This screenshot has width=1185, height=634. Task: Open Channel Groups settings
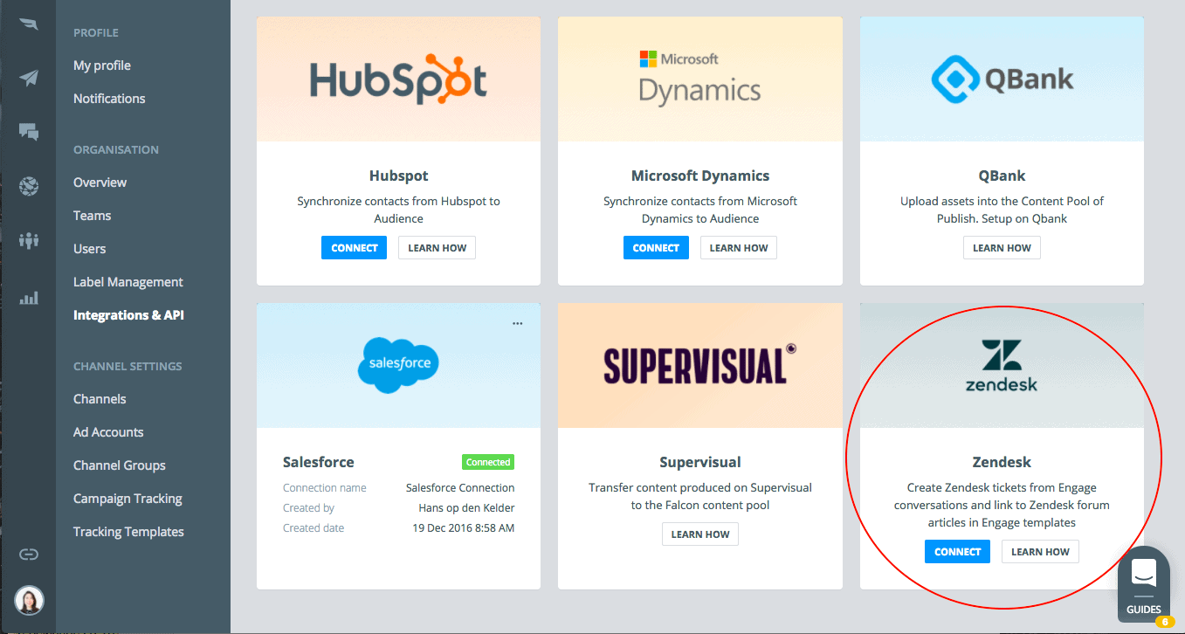120,465
